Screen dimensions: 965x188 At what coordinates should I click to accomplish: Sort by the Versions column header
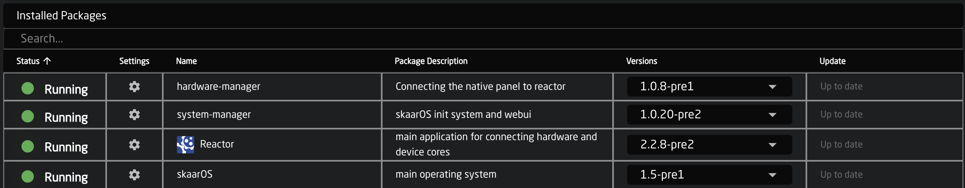pyautogui.click(x=642, y=61)
